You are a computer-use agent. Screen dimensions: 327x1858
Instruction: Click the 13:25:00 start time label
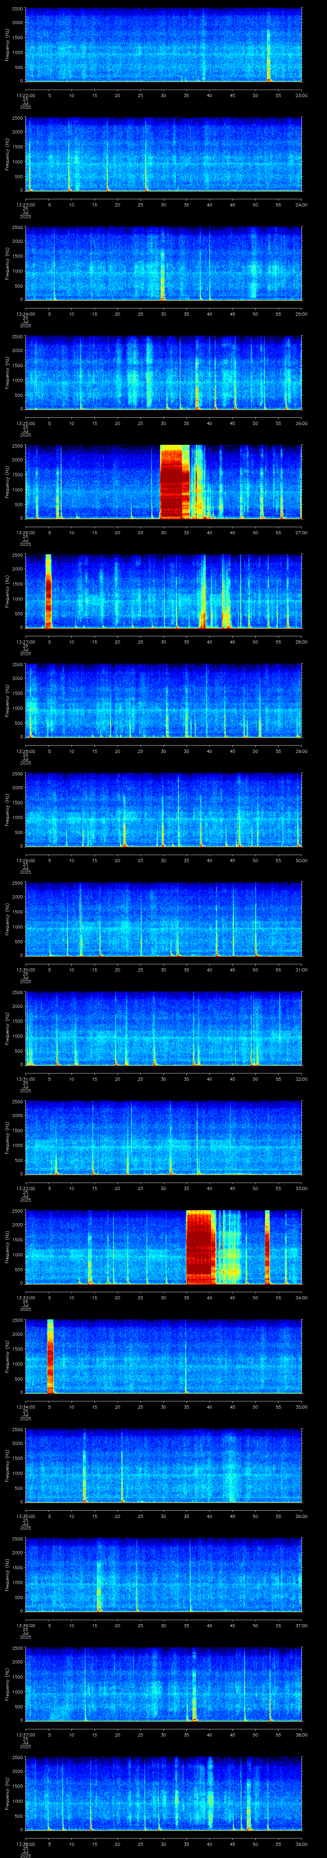pos(25,423)
